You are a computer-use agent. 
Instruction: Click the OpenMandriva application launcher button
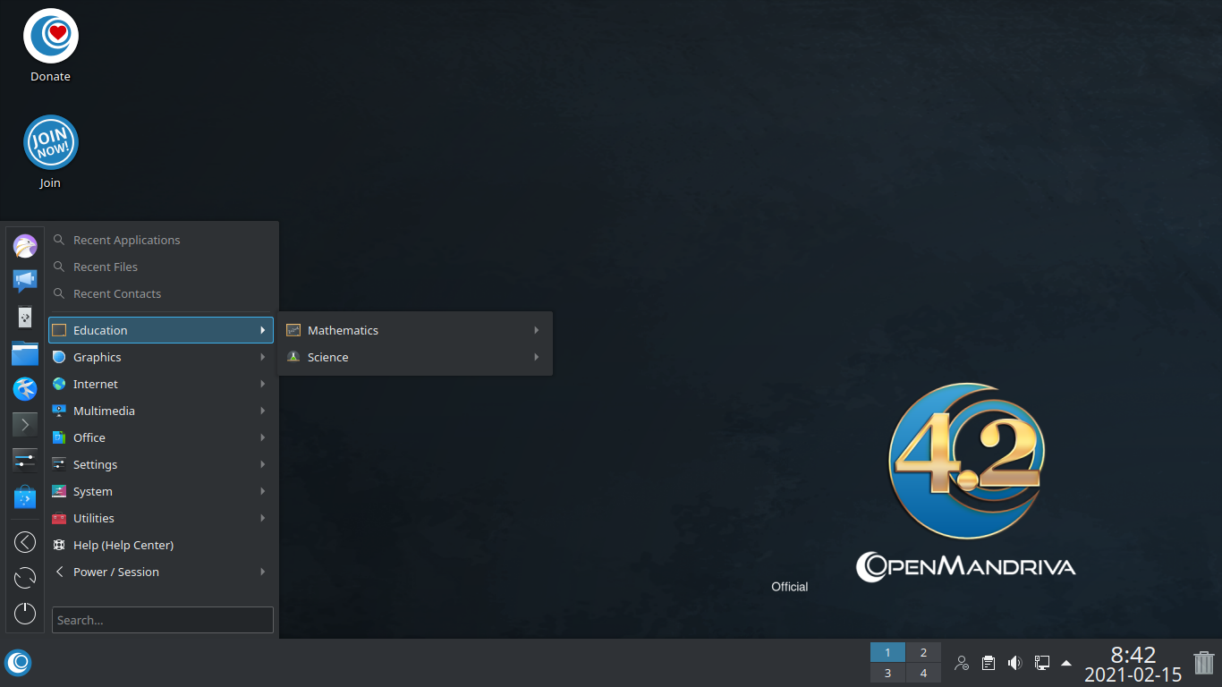(x=18, y=663)
